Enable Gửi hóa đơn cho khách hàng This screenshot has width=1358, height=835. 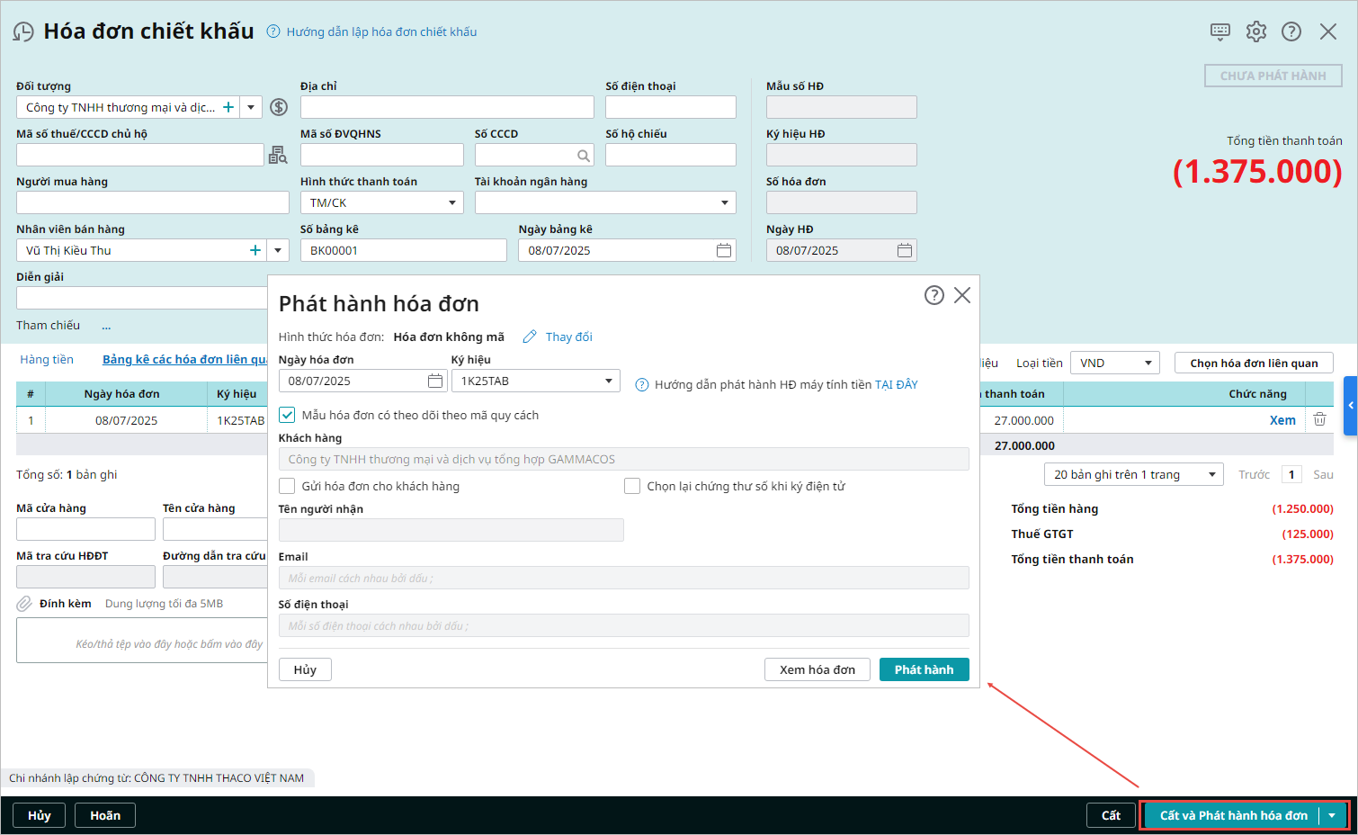point(287,486)
